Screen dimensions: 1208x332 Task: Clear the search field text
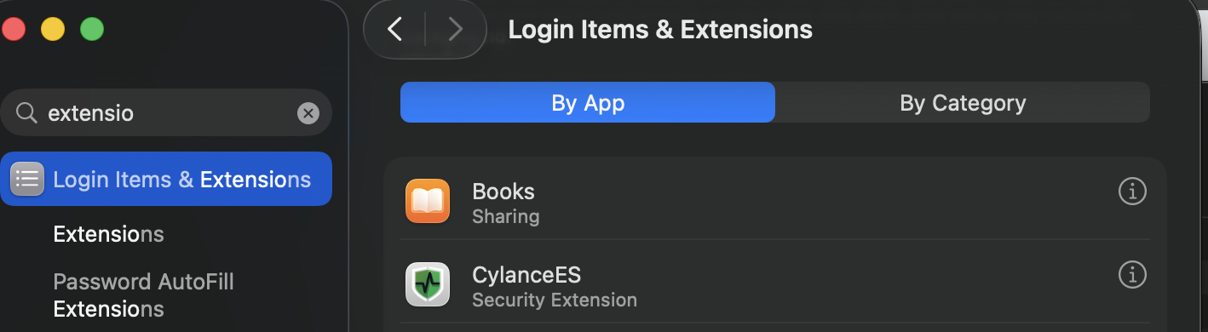308,113
